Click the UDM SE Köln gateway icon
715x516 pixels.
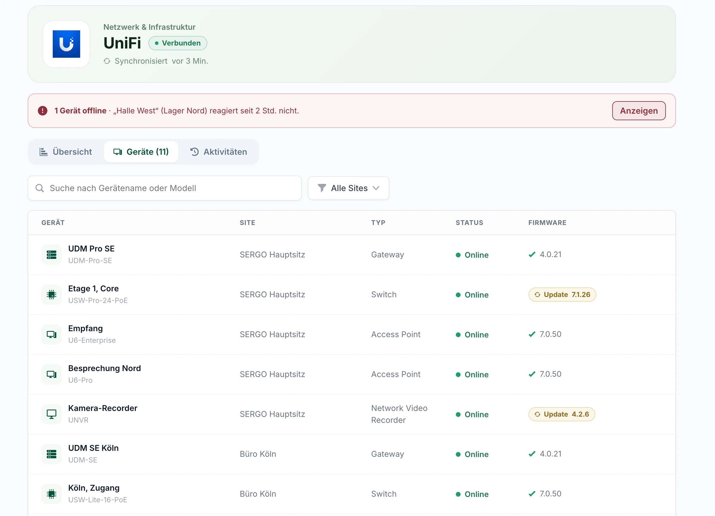tap(51, 454)
